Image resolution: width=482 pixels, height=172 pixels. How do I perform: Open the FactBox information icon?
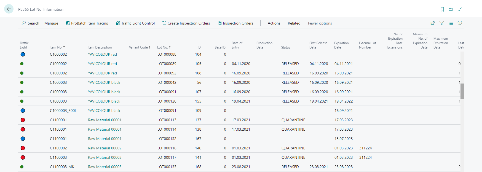coord(460,23)
